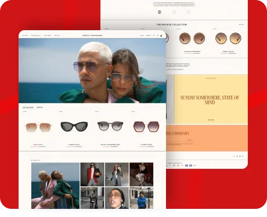Open the black cat-eye sunglasses product
The image size is (267, 217).
coord(74,126)
